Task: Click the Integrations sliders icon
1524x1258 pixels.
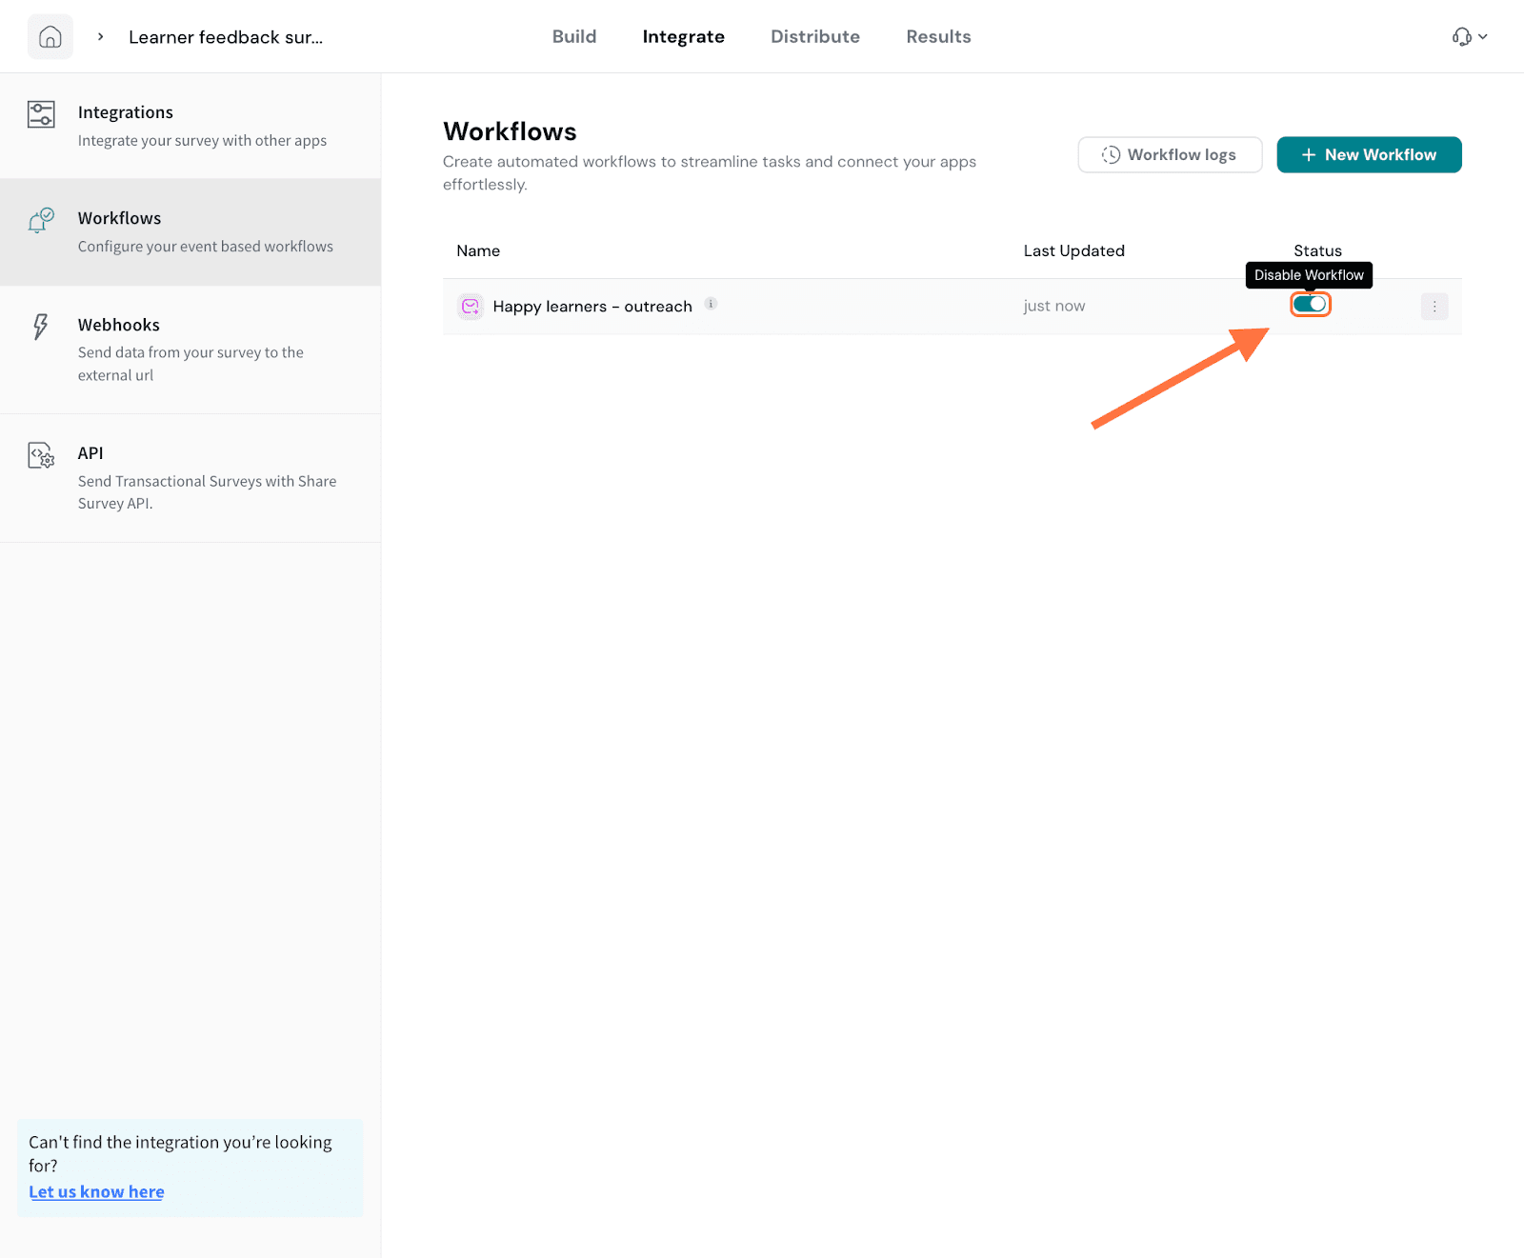Action: tap(41, 114)
